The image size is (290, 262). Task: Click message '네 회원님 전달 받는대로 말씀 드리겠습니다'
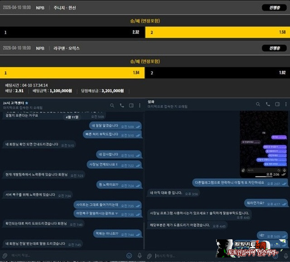point(42,244)
